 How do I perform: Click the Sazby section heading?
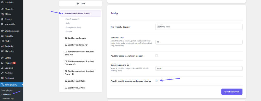[x=114, y=13]
